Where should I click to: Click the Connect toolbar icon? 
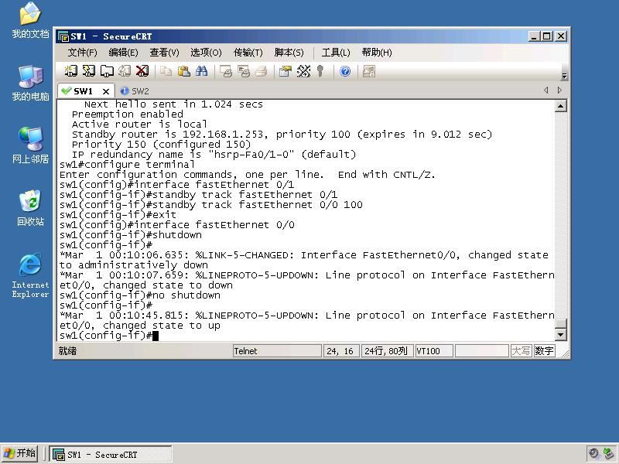coord(70,71)
